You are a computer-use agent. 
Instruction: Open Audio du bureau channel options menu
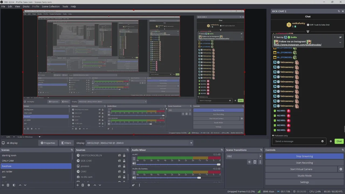[x=134, y=173]
